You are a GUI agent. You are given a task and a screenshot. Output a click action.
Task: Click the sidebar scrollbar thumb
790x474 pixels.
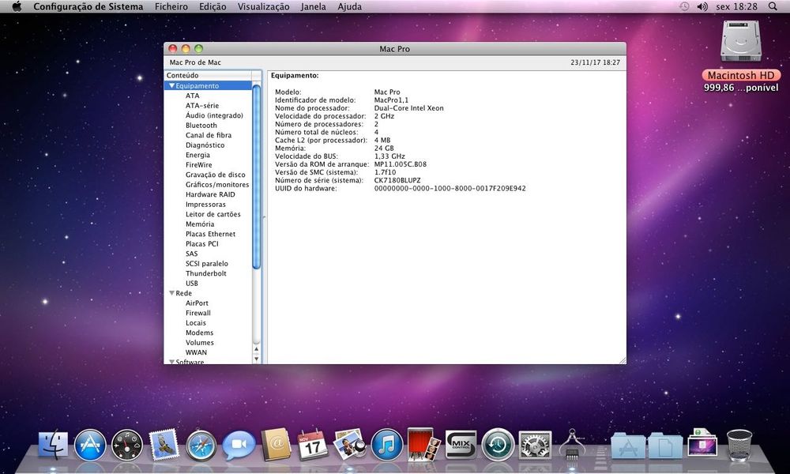click(256, 177)
